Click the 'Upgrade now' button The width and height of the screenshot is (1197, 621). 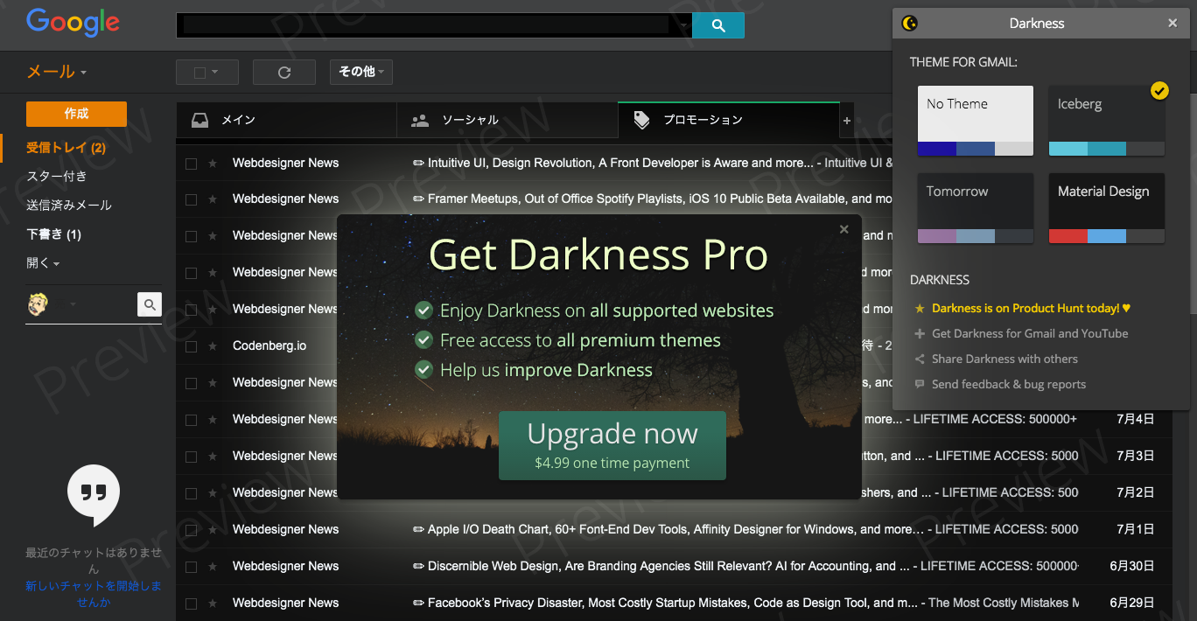(x=612, y=445)
